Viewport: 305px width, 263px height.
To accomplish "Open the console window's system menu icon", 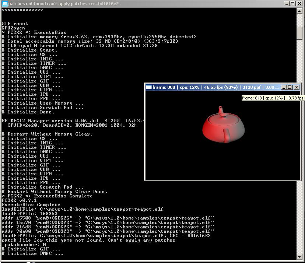I will point(4,4).
